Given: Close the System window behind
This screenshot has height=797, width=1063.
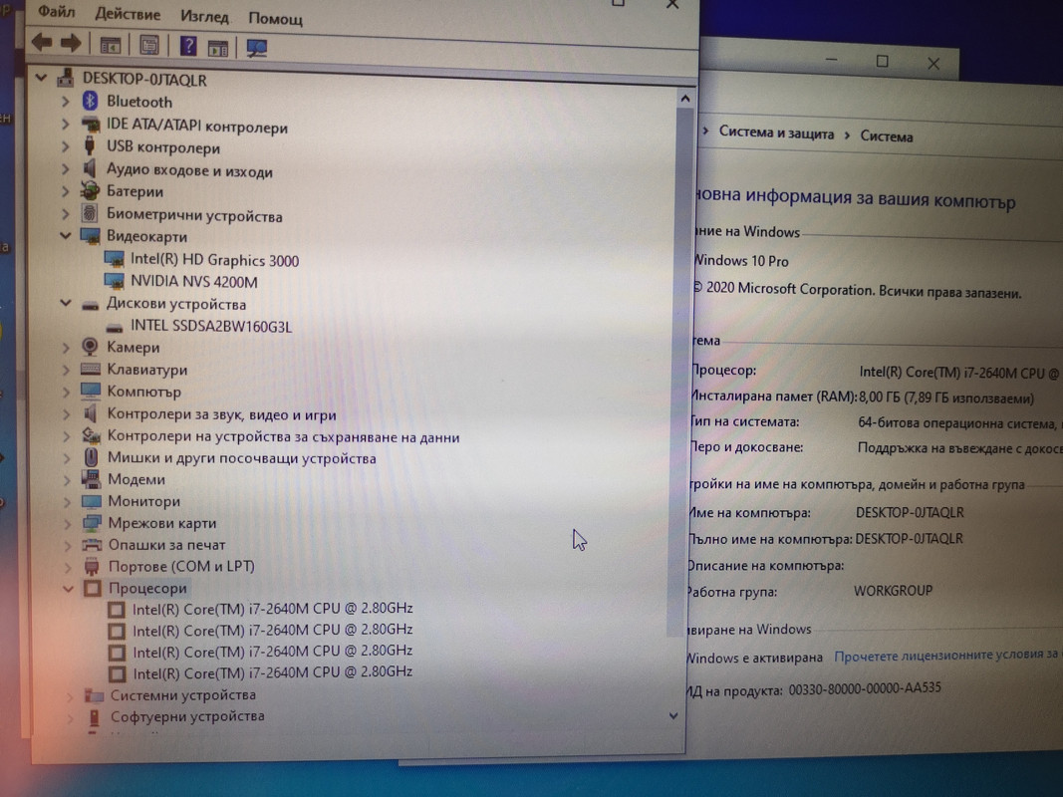Looking at the screenshot, I should pyautogui.click(x=933, y=64).
